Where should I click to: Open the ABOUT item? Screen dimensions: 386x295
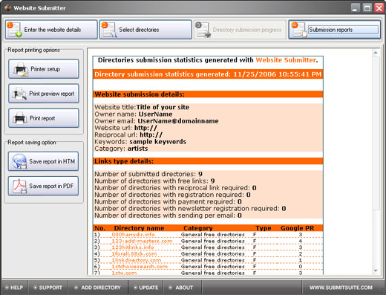click(x=181, y=288)
